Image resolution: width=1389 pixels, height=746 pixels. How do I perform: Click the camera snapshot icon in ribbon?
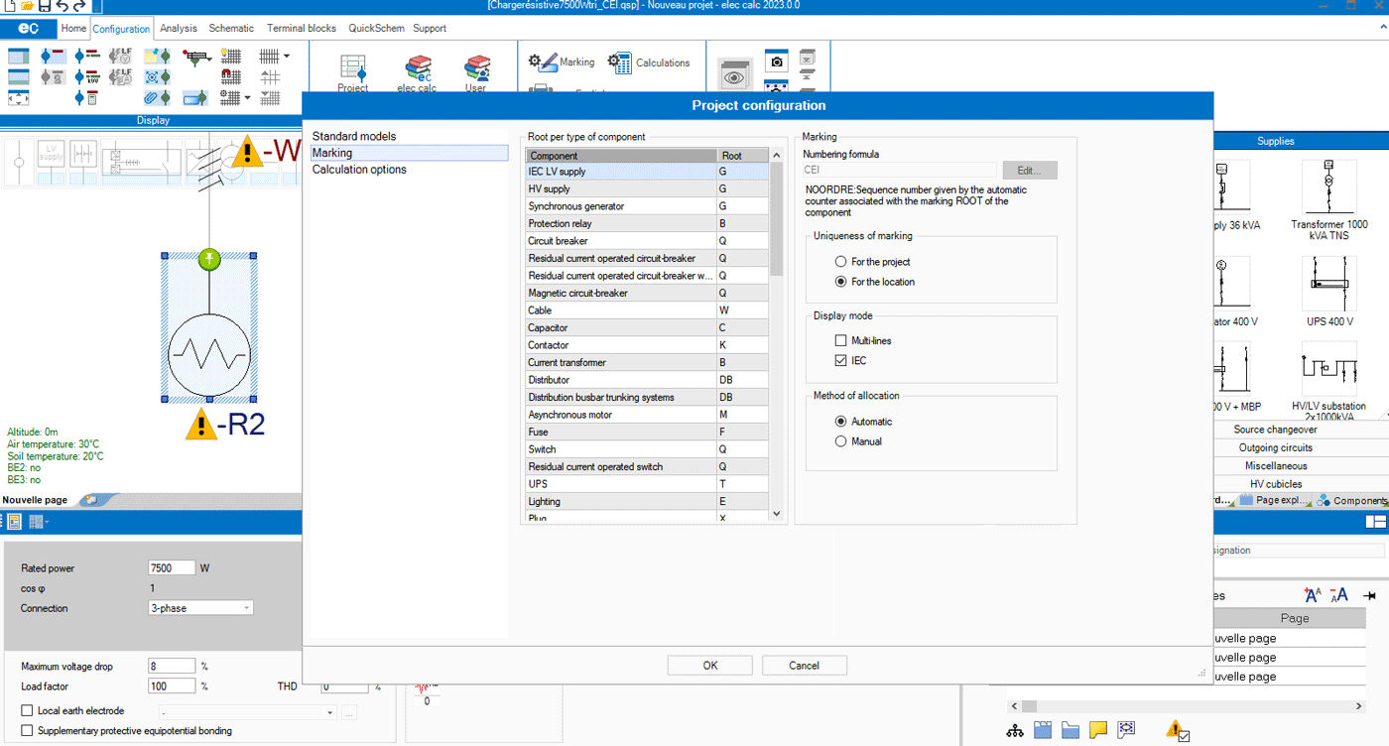tap(776, 62)
